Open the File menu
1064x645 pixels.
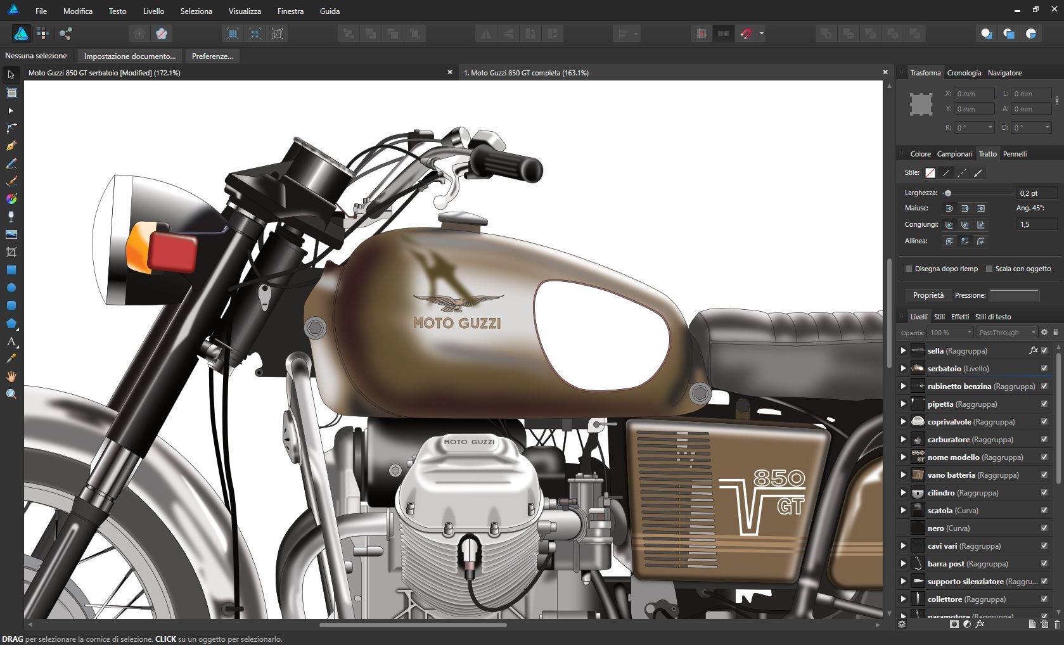point(41,11)
